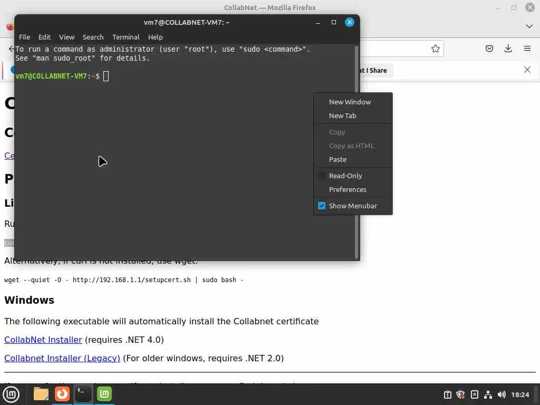Open the Linux Mint start menu
The width and height of the screenshot is (540, 405).
click(11, 394)
